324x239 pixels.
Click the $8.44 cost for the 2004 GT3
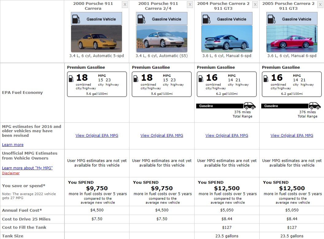[x=227, y=219]
